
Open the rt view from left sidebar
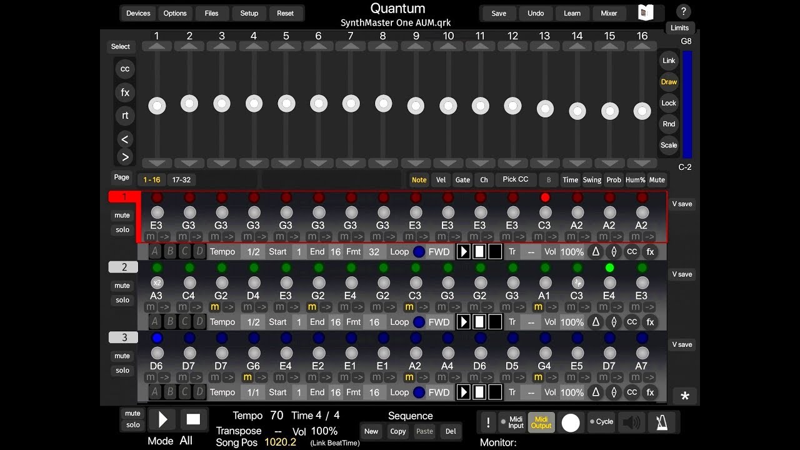pos(125,116)
